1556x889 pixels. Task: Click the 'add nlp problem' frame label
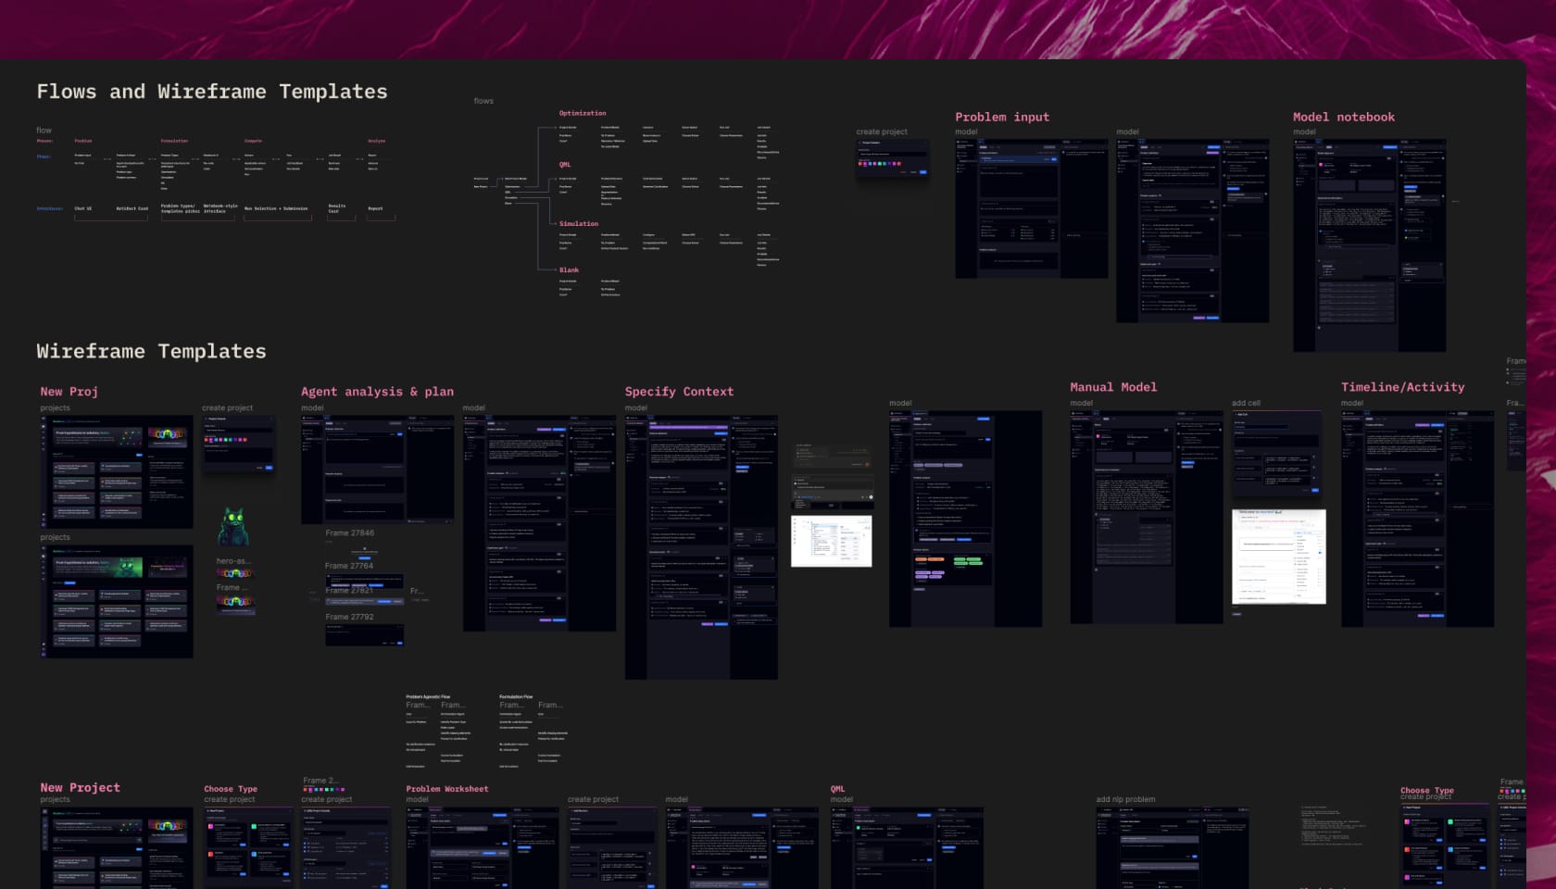[1125, 799]
